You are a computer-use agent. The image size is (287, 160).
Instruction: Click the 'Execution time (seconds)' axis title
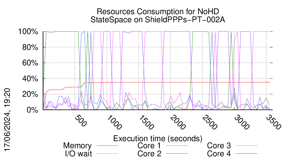pos(158,138)
